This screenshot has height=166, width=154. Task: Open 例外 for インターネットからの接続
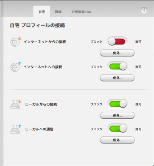point(117,53)
